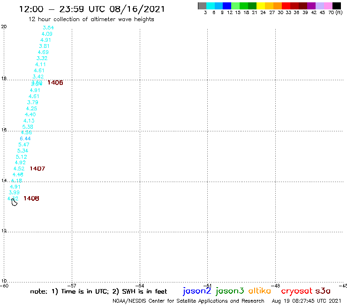The width and height of the screenshot is (347, 305).
Task: Click the '24' legend scale label
Action: coord(263,13)
